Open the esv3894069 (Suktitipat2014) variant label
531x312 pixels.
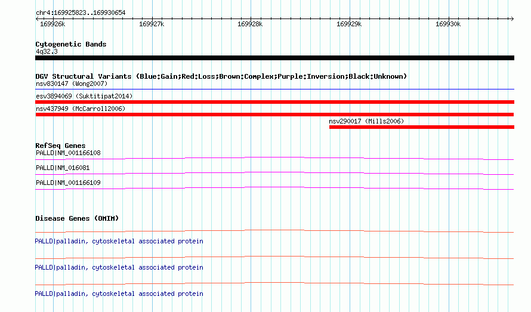(84, 96)
